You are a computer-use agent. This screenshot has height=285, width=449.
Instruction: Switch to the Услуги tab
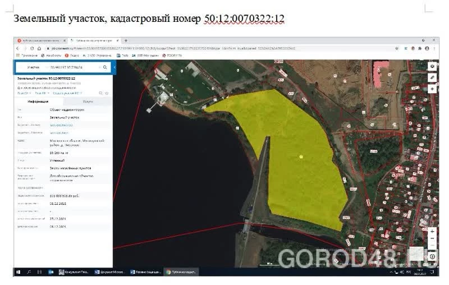tap(88, 102)
